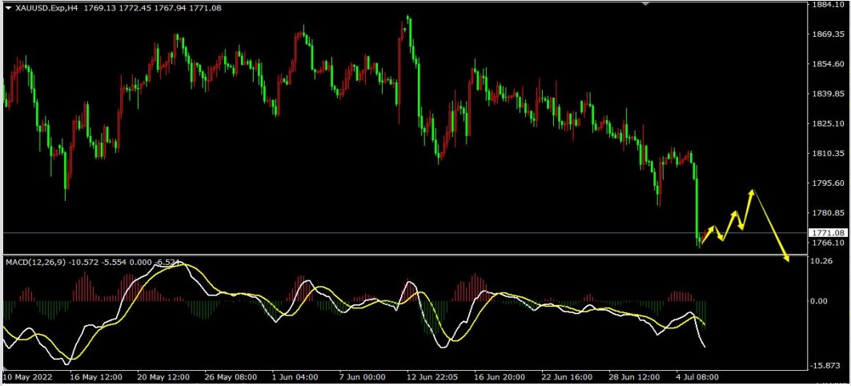Click the 1780.85 price scale label
Screen dimensions: 851x386
[829, 213]
